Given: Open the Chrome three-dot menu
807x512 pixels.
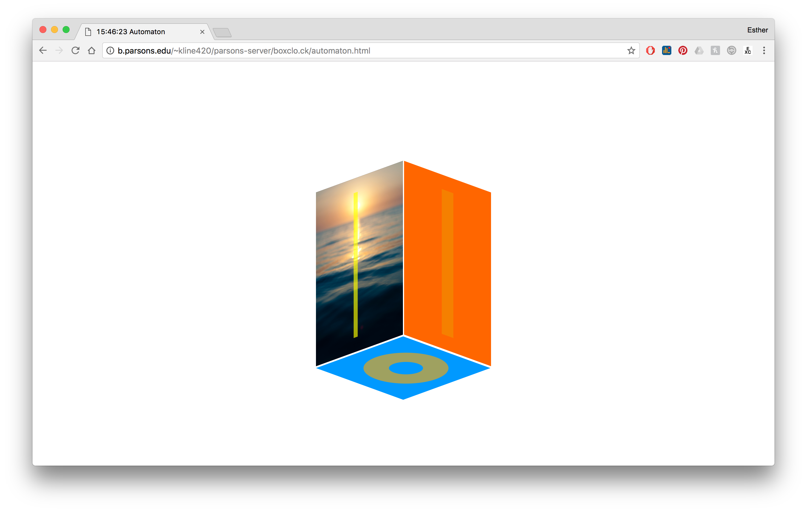Looking at the screenshot, I should 764,51.
